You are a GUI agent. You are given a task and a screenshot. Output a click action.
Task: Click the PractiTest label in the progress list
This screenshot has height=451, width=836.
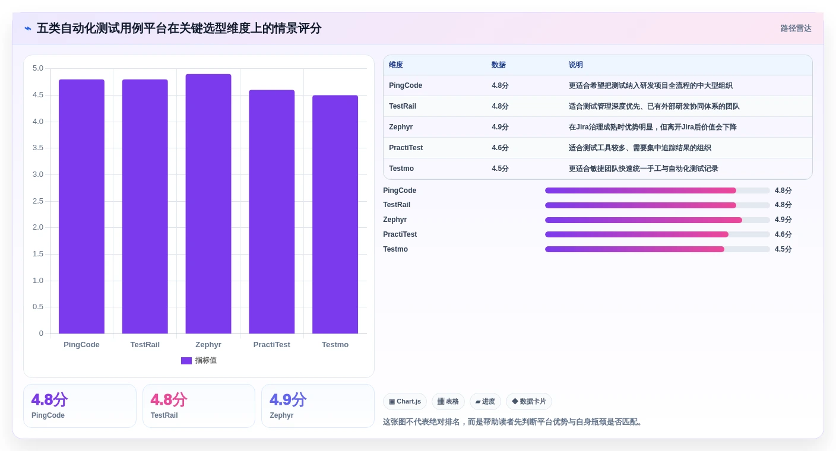[400, 234]
